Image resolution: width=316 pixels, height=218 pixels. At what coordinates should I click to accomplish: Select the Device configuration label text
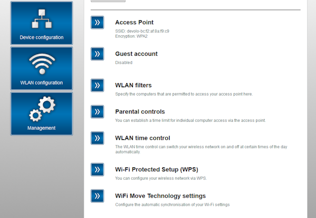(42, 37)
